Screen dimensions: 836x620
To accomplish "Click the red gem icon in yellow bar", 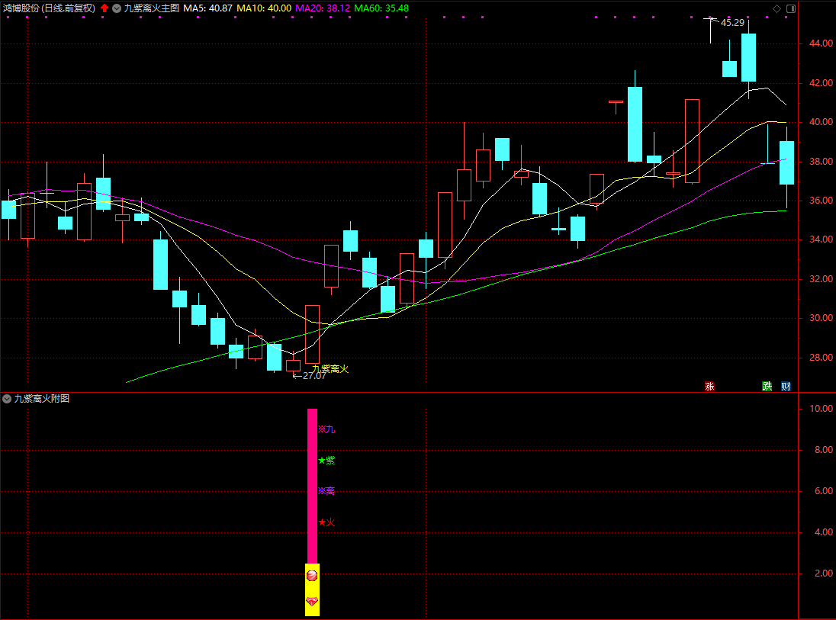I will click(x=312, y=602).
